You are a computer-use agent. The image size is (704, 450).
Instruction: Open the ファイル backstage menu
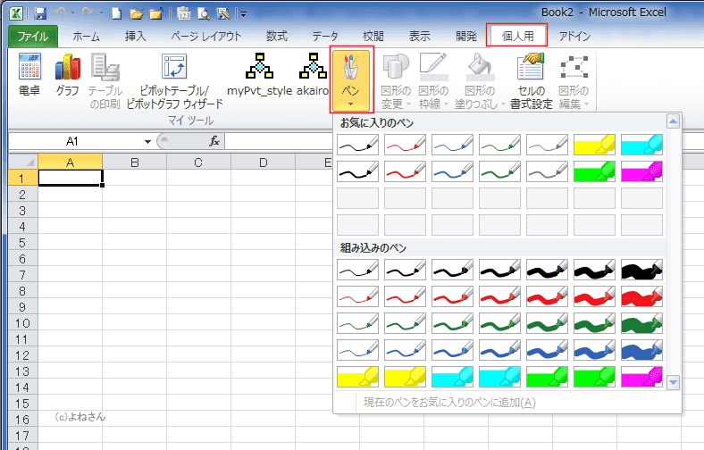[x=33, y=37]
